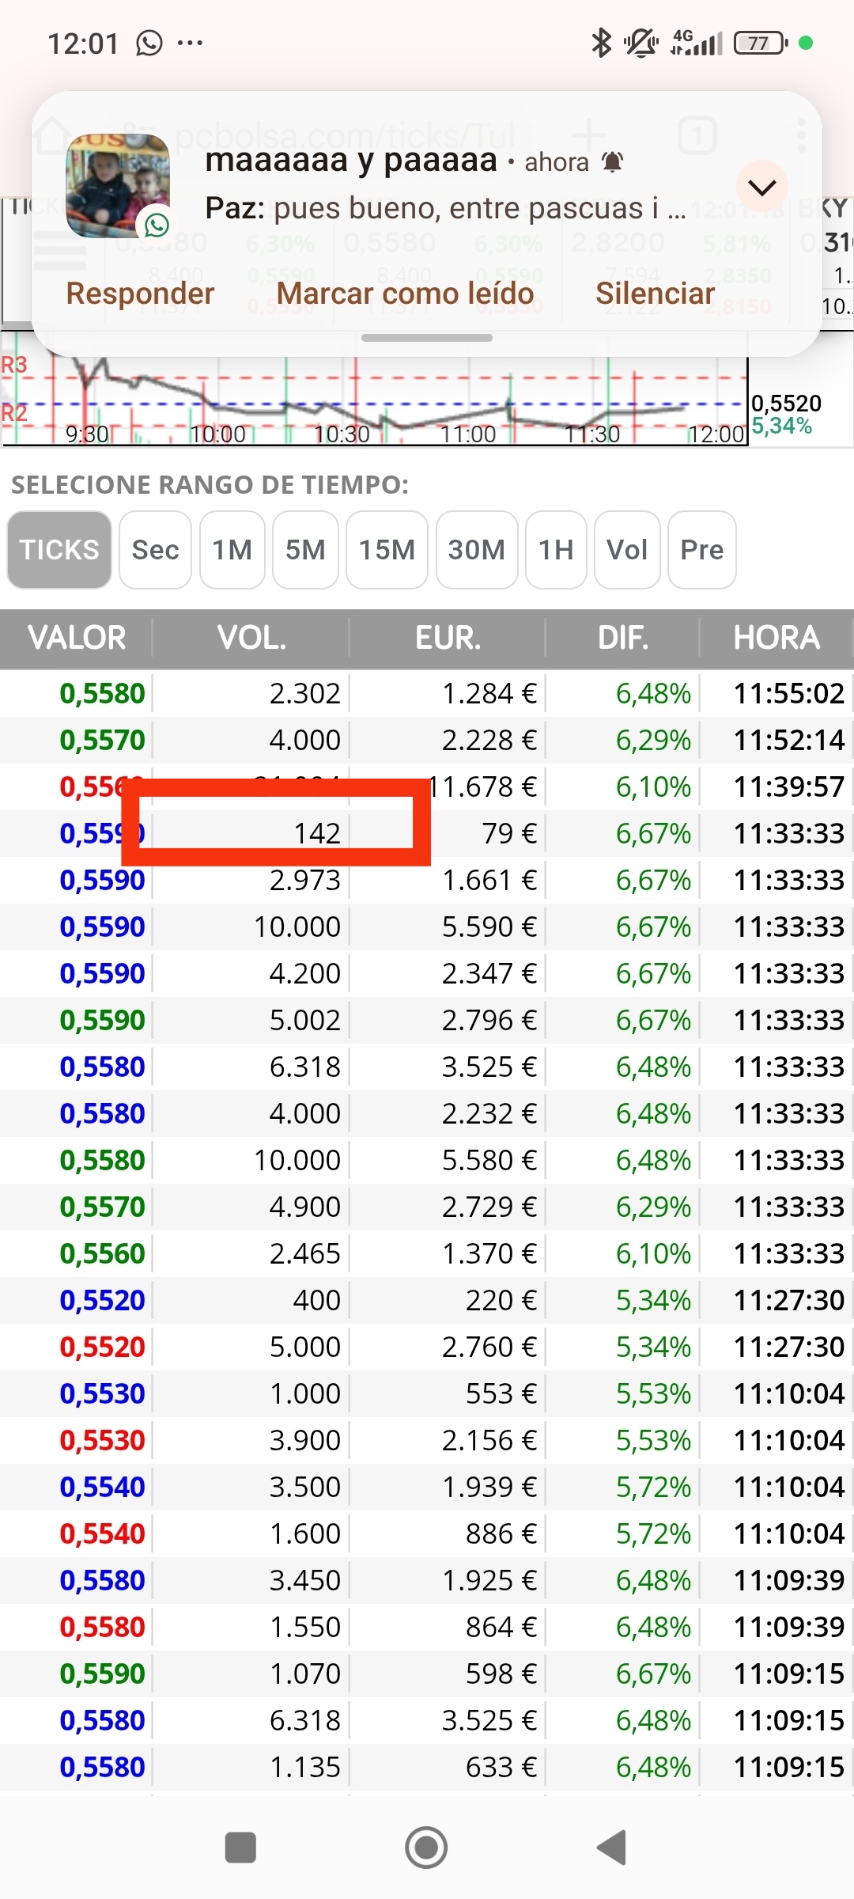The width and height of the screenshot is (854, 1899).
Task: Select the Sec time range
Action: (155, 550)
